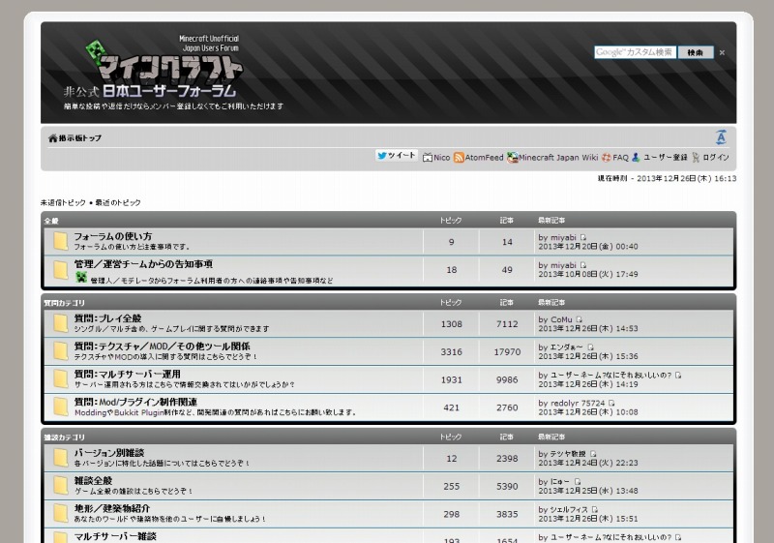View latest post icon beside redolyr 75724
774x543 pixels.
point(611,403)
